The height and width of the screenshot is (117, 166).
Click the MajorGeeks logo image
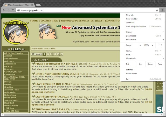click(x=16, y=32)
